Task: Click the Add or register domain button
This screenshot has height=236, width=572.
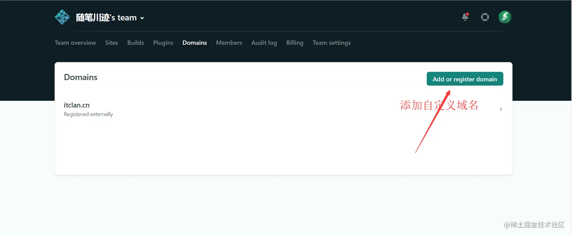Action: tap(465, 79)
